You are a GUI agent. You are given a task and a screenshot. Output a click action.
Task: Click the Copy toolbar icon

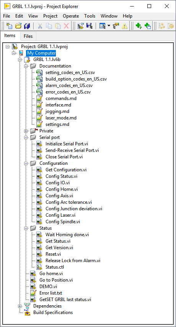tap(49, 26)
